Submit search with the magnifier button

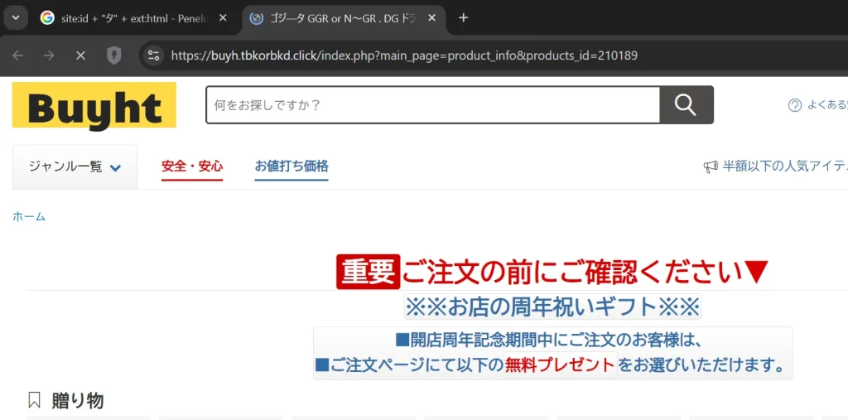tap(687, 104)
